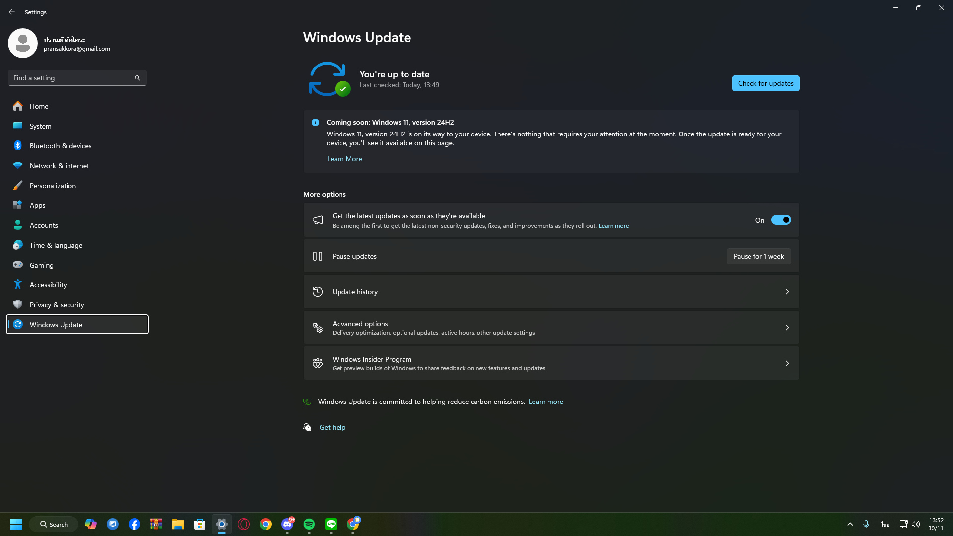Follow Learn More link about version 24H2
This screenshot has height=536, width=953.
pyautogui.click(x=344, y=159)
